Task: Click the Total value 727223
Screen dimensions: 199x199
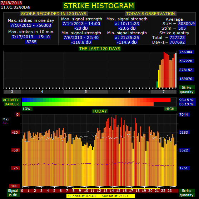Action: coord(177,38)
